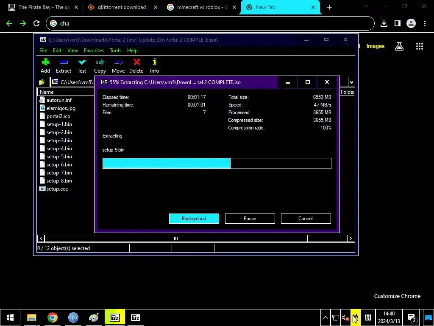Select autorun.inf file
The image size is (434, 326).
[59, 100]
